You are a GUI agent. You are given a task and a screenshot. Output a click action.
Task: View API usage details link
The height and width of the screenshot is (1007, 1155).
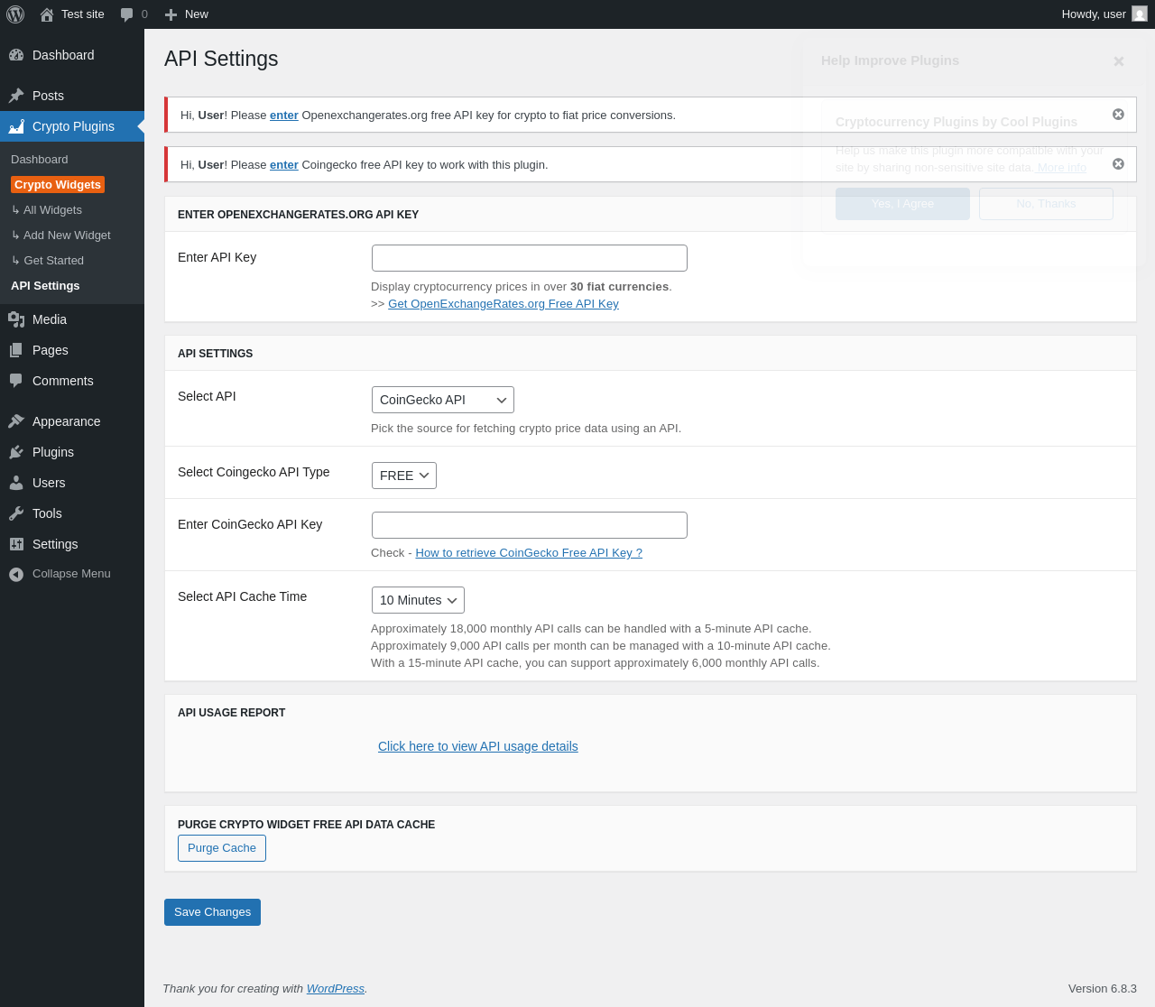point(477,746)
